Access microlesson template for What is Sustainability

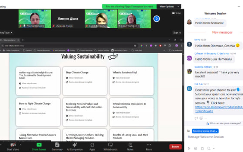click(x=126, y=82)
